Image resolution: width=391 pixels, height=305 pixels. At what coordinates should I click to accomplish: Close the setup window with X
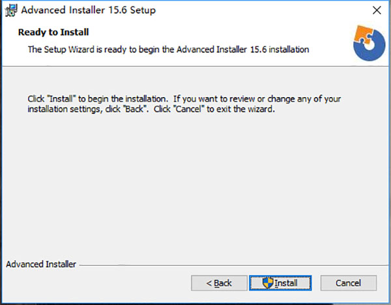(377, 10)
